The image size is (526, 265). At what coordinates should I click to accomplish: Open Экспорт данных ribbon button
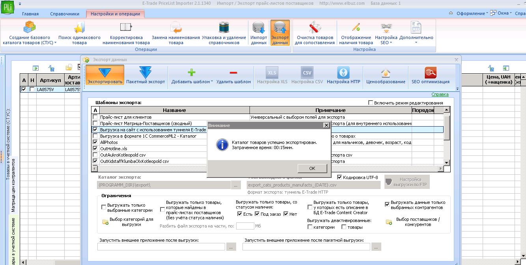pyautogui.click(x=280, y=33)
